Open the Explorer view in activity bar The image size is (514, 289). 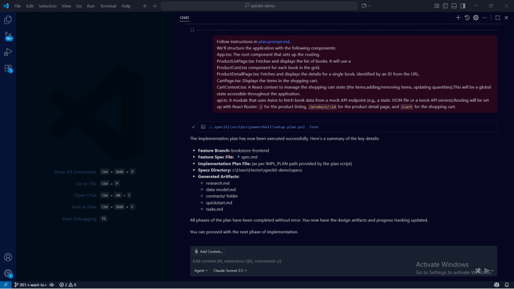tap(8, 20)
